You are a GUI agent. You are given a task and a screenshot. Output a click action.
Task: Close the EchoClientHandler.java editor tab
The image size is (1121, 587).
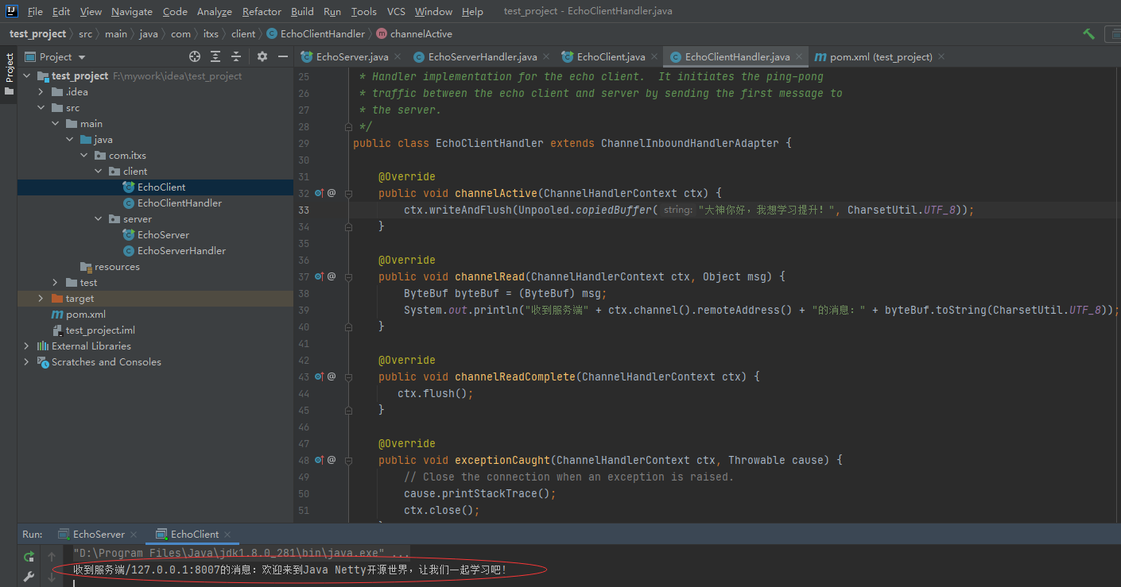799,57
